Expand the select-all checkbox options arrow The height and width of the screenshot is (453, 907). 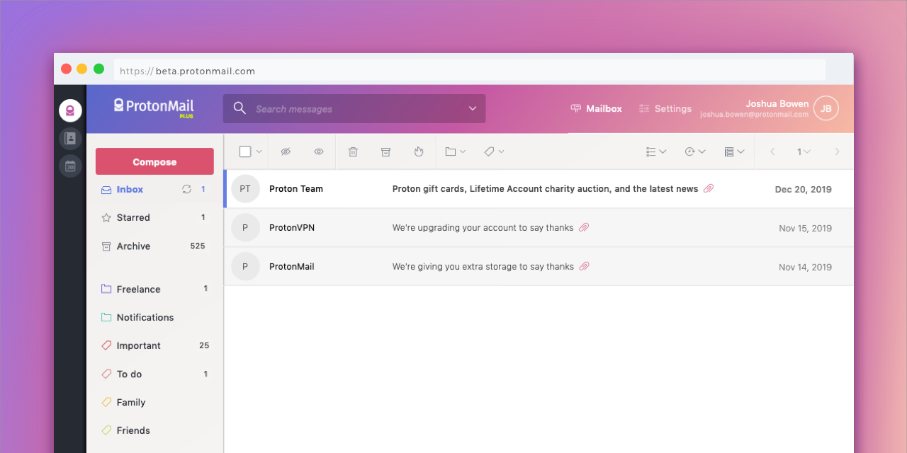pyautogui.click(x=259, y=151)
